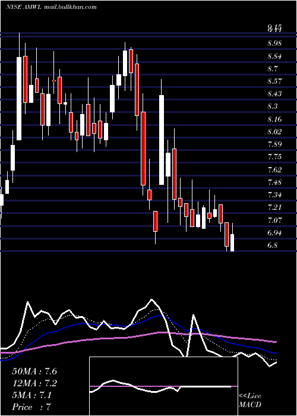Click the 8.84 price axis label
297x416 pixels.
pos(275,56)
